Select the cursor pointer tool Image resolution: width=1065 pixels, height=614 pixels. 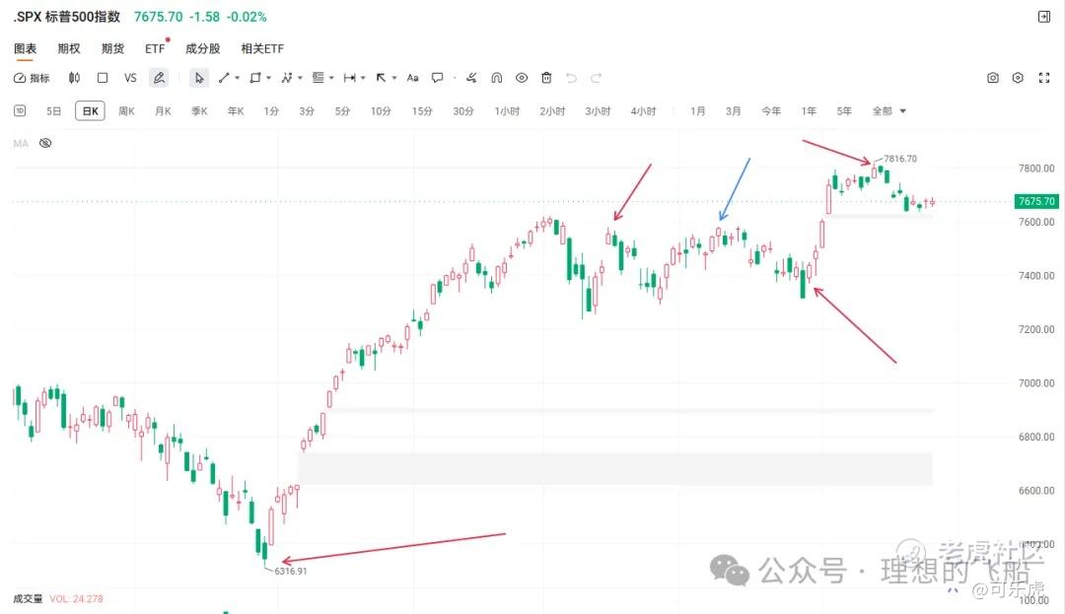click(x=198, y=78)
